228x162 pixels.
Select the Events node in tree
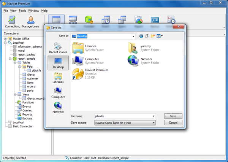[x=27, y=106]
